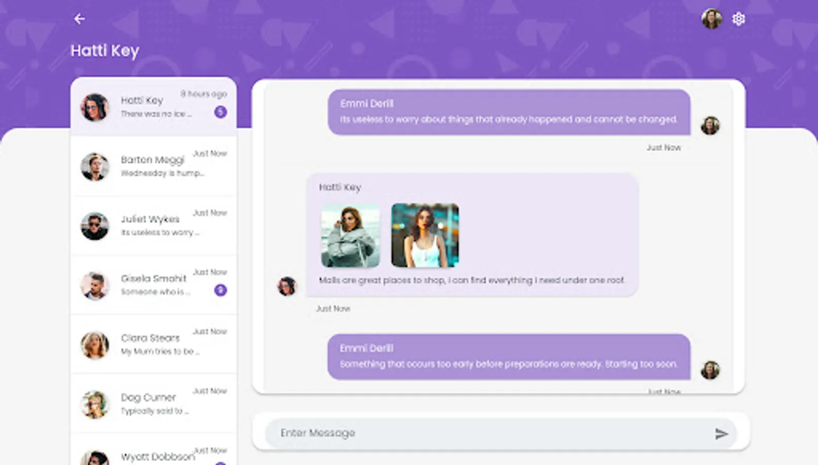Click 'Just Now' under the Malls message

click(333, 308)
